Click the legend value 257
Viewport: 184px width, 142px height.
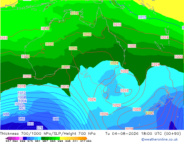click(x=8, y=141)
